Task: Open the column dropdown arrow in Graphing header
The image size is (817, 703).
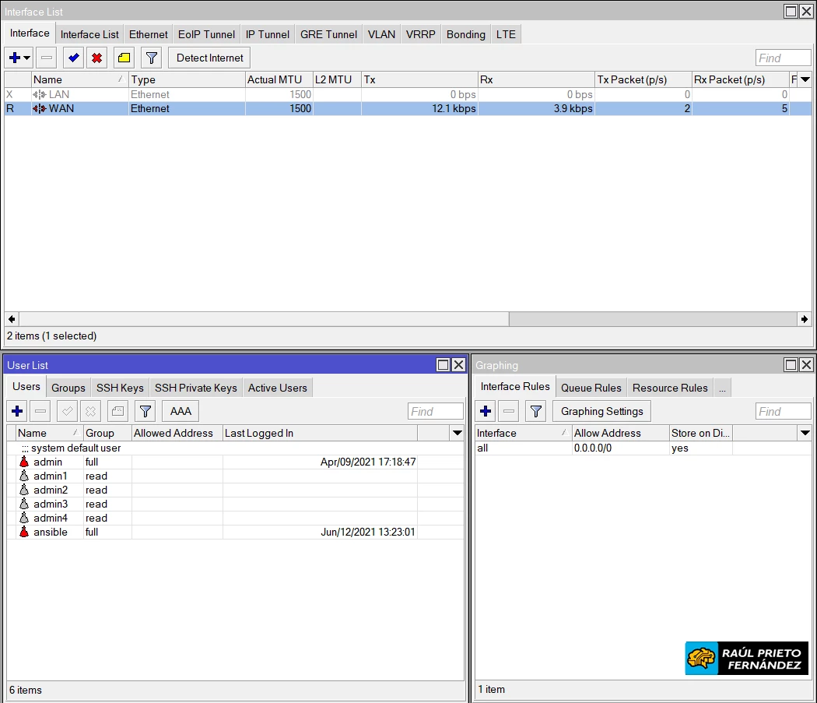Action: point(805,433)
